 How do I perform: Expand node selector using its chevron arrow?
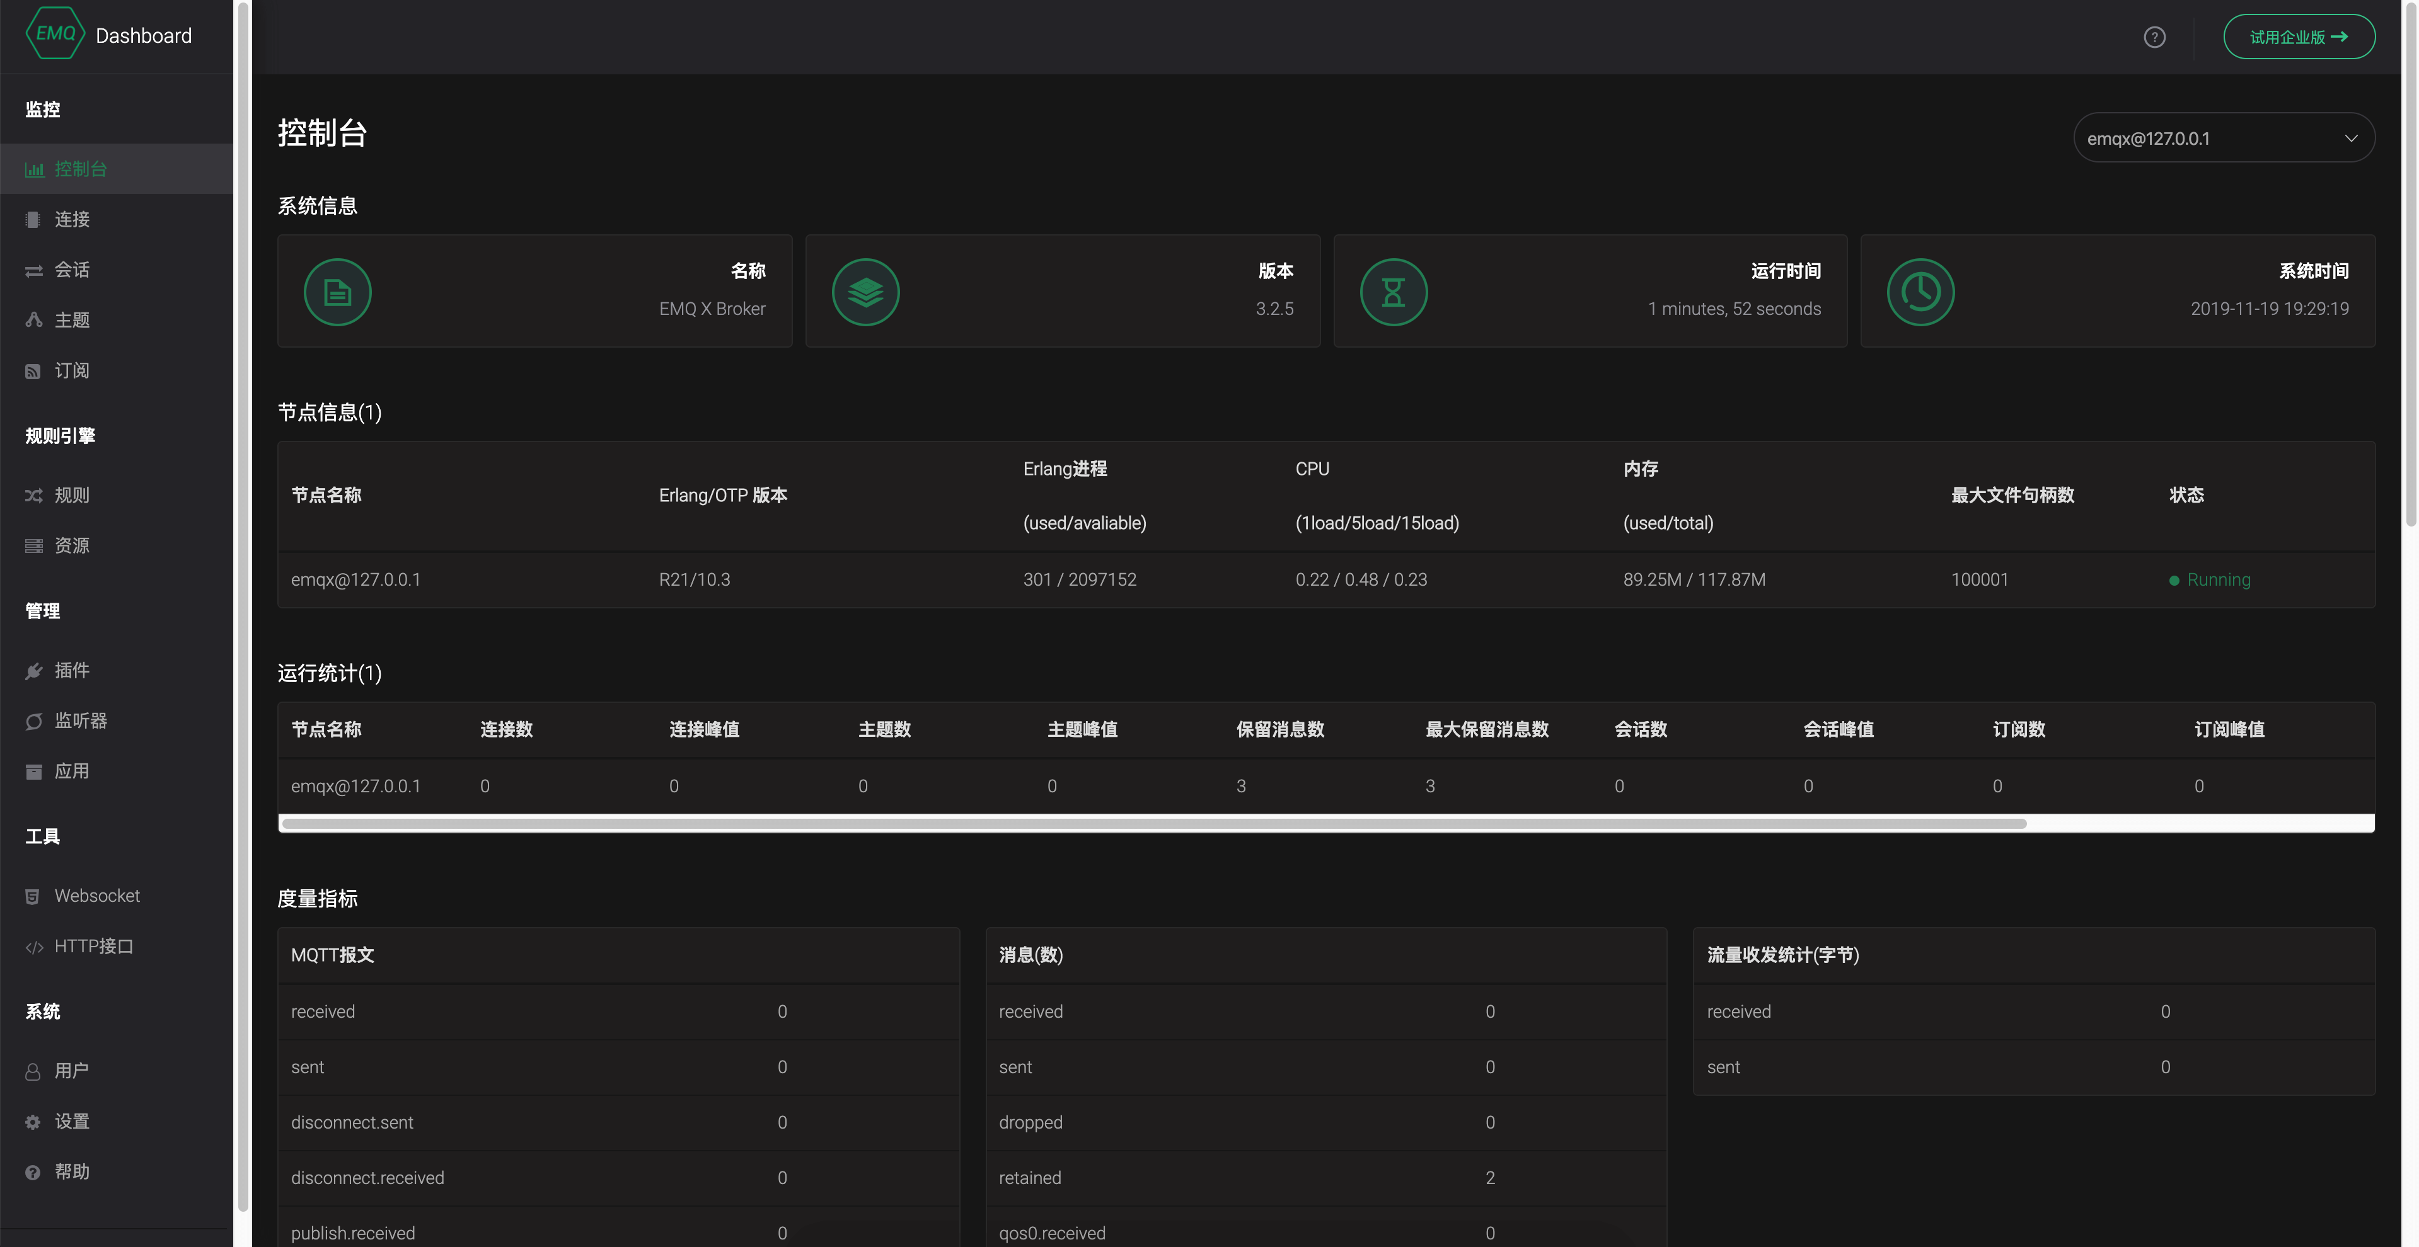click(2350, 138)
